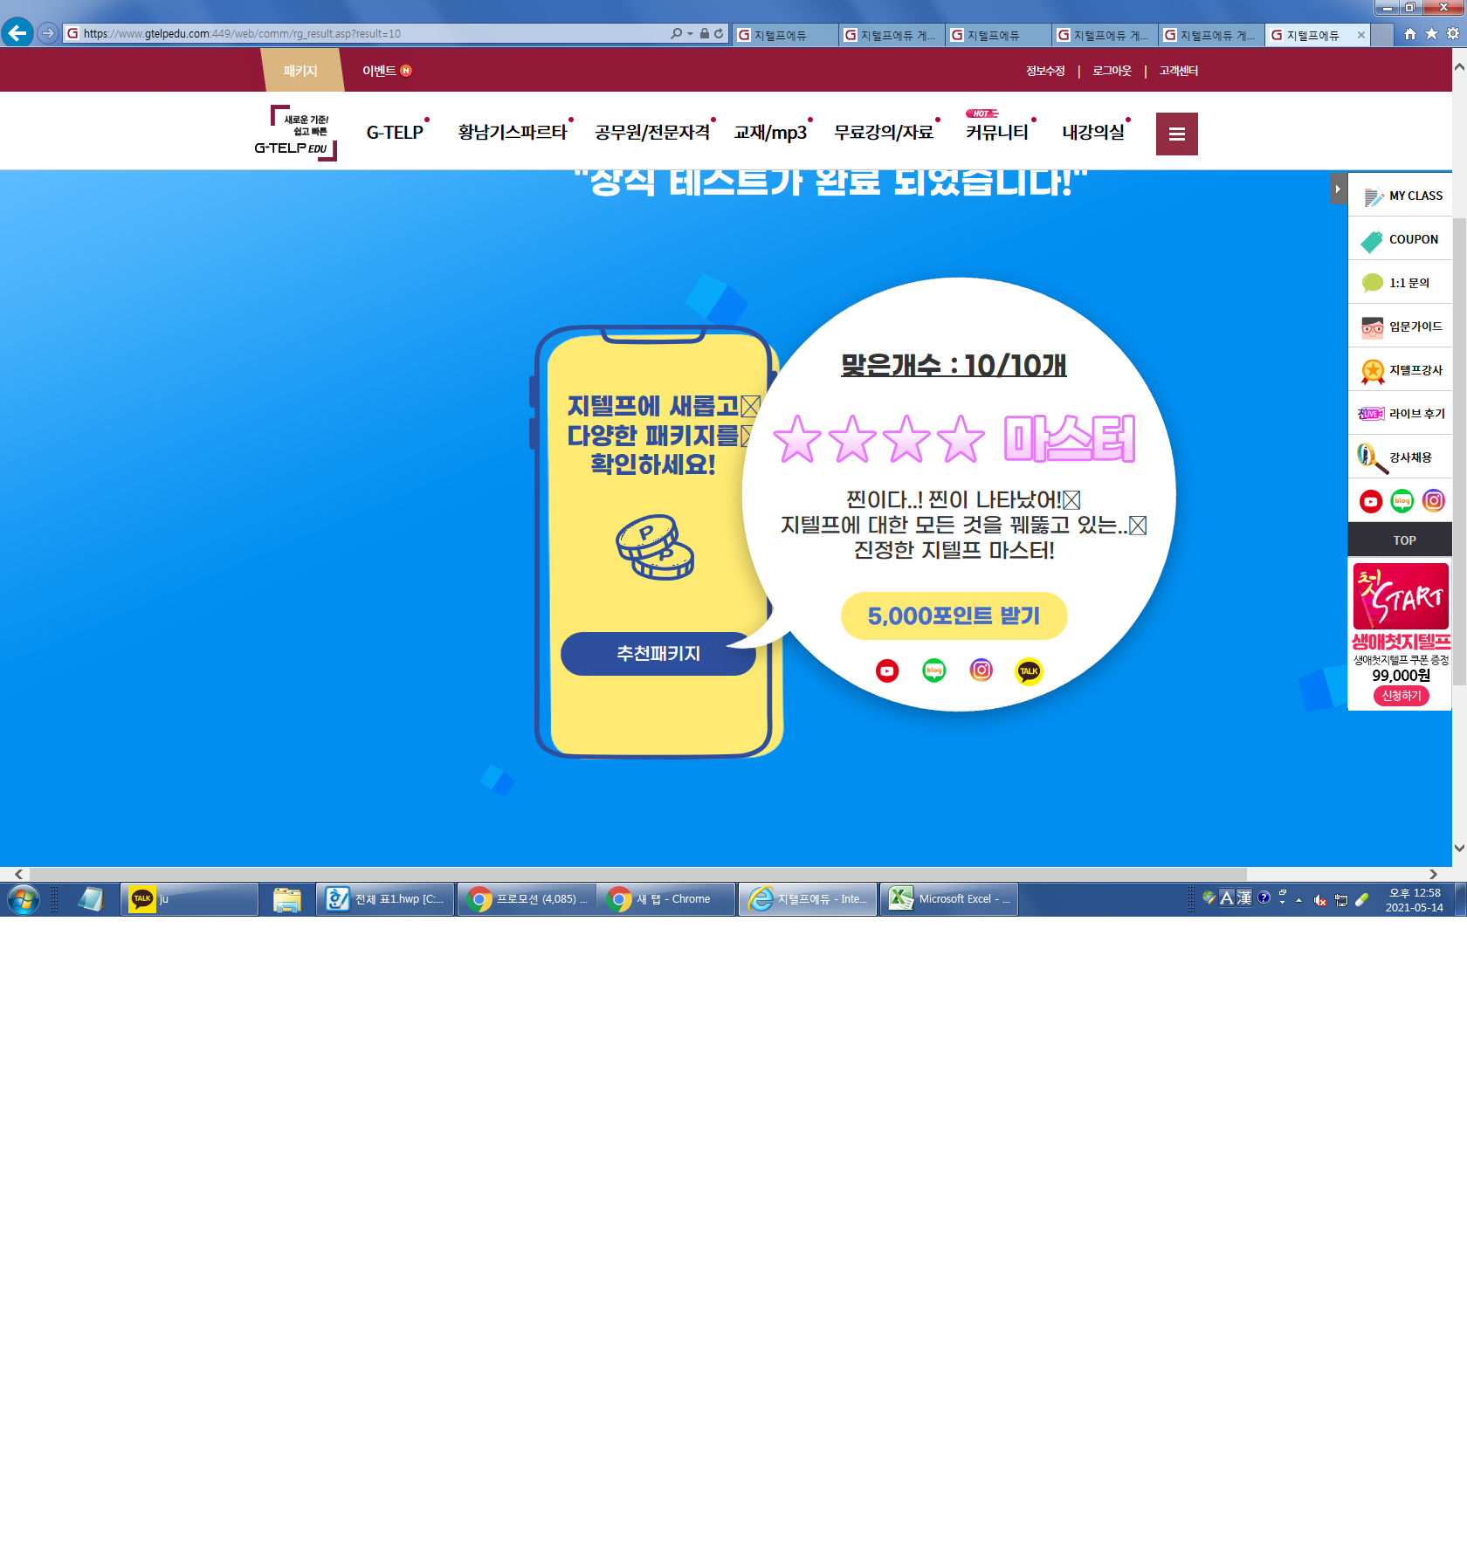The width and height of the screenshot is (1467, 1547).
Task: Click the horizontal scrollbar right arrow
Action: coord(1433,874)
